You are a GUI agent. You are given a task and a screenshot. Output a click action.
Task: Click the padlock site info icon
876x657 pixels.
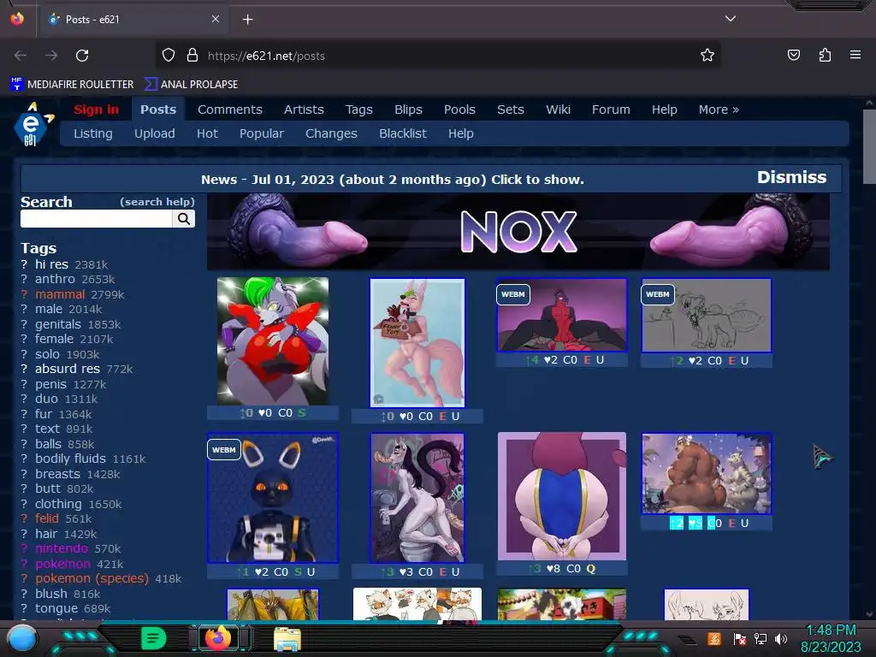tap(192, 55)
